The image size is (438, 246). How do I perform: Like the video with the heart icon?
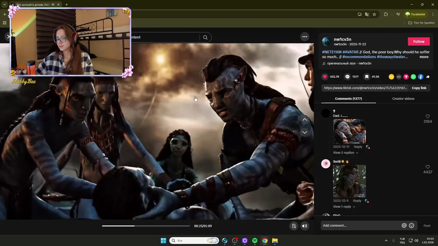click(325, 77)
